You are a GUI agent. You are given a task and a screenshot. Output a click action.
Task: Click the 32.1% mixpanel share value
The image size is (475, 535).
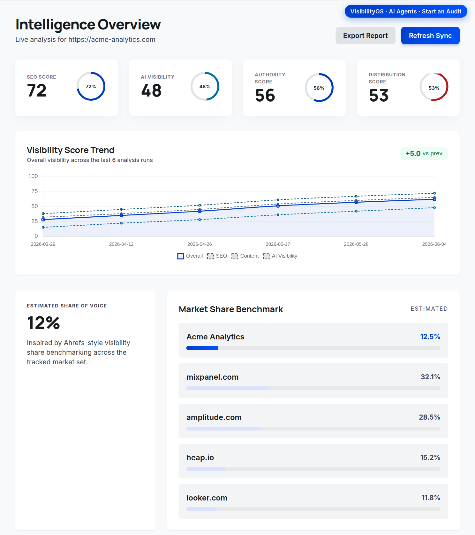pos(430,377)
